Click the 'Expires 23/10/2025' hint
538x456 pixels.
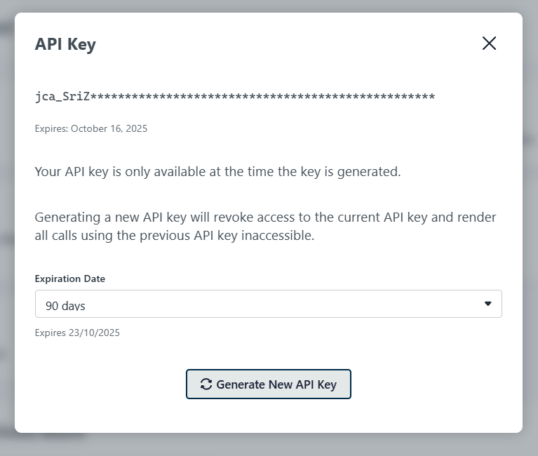pyautogui.click(x=77, y=333)
